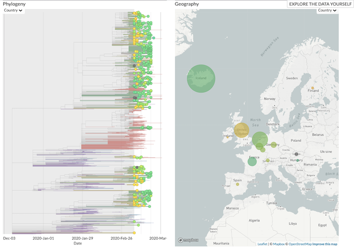The width and height of the screenshot is (354, 248).
Task: Click the large green Iceland circle
Action: tap(201, 79)
